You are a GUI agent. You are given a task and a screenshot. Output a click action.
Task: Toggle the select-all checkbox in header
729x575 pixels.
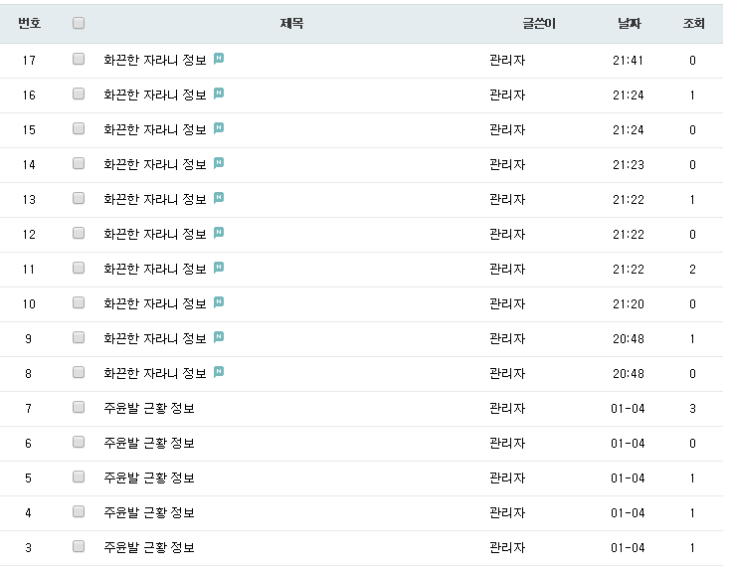[x=79, y=23]
